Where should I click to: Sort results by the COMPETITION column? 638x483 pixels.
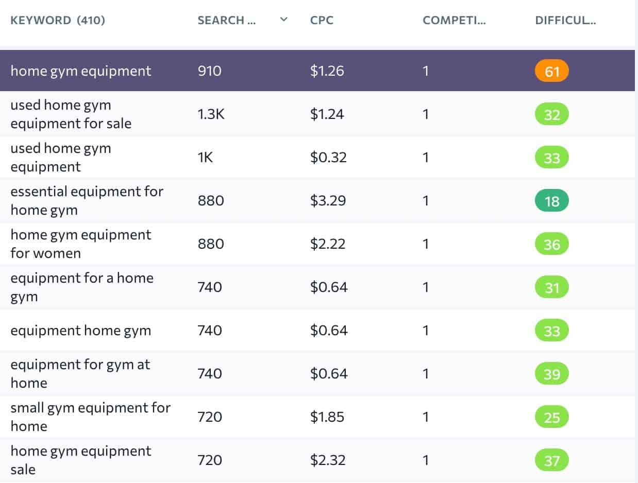click(454, 20)
